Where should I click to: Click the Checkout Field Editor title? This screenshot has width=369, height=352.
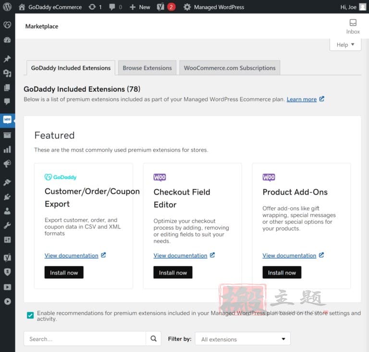pos(182,198)
